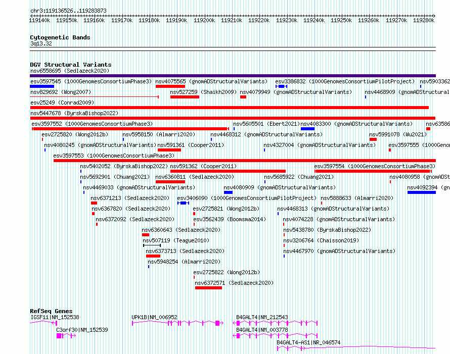Image resolution: width=450 pixels, height=354 pixels.
Task: Click esv3562439 (Boomsma2014) label
Action: [x=230, y=219]
